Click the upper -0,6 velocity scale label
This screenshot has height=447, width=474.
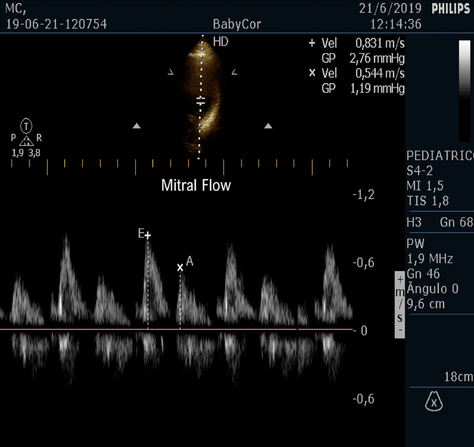(x=363, y=263)
